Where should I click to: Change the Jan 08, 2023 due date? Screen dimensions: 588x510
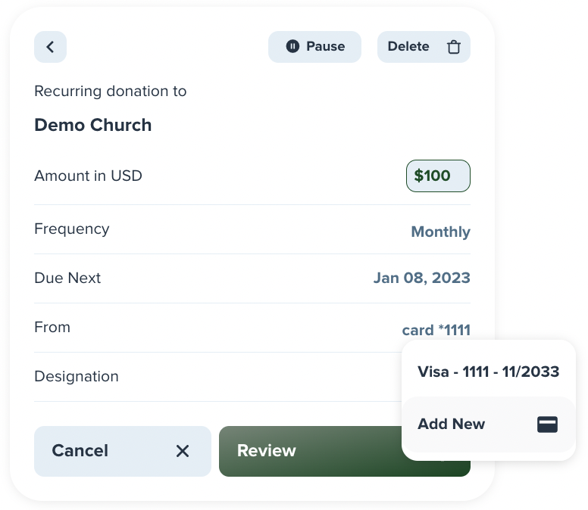click(421, 278)
